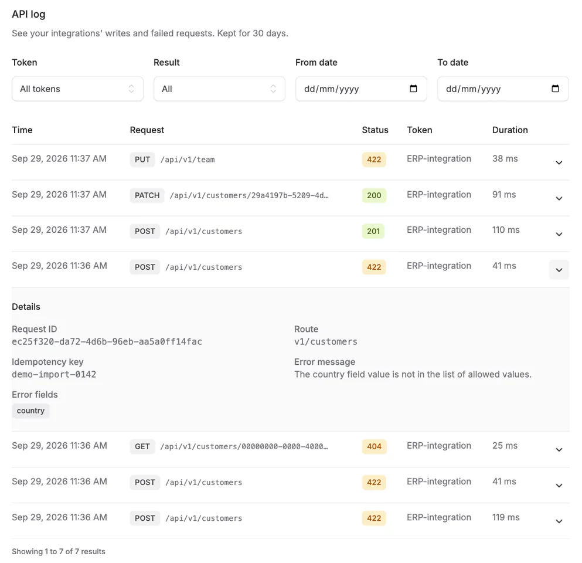Click the From date input field
The image size is (582, 563).
(x=361, y=89)
